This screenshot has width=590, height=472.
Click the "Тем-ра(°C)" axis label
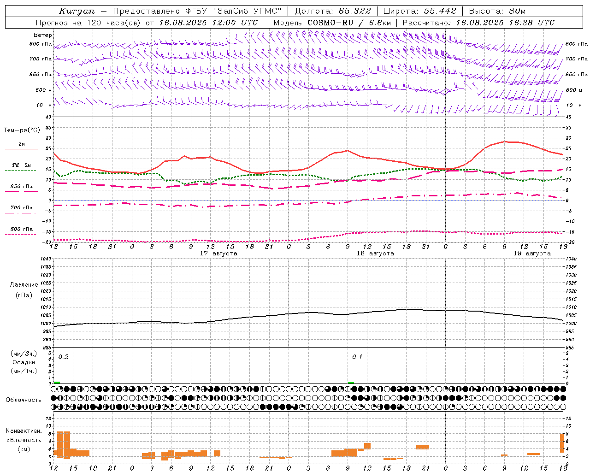[x=22, y=130]
